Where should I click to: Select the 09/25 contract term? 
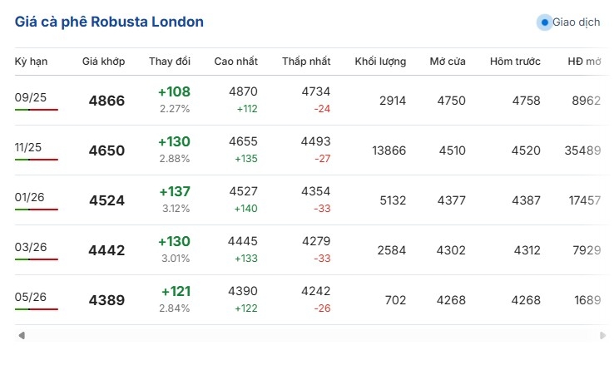click(31, 97)
